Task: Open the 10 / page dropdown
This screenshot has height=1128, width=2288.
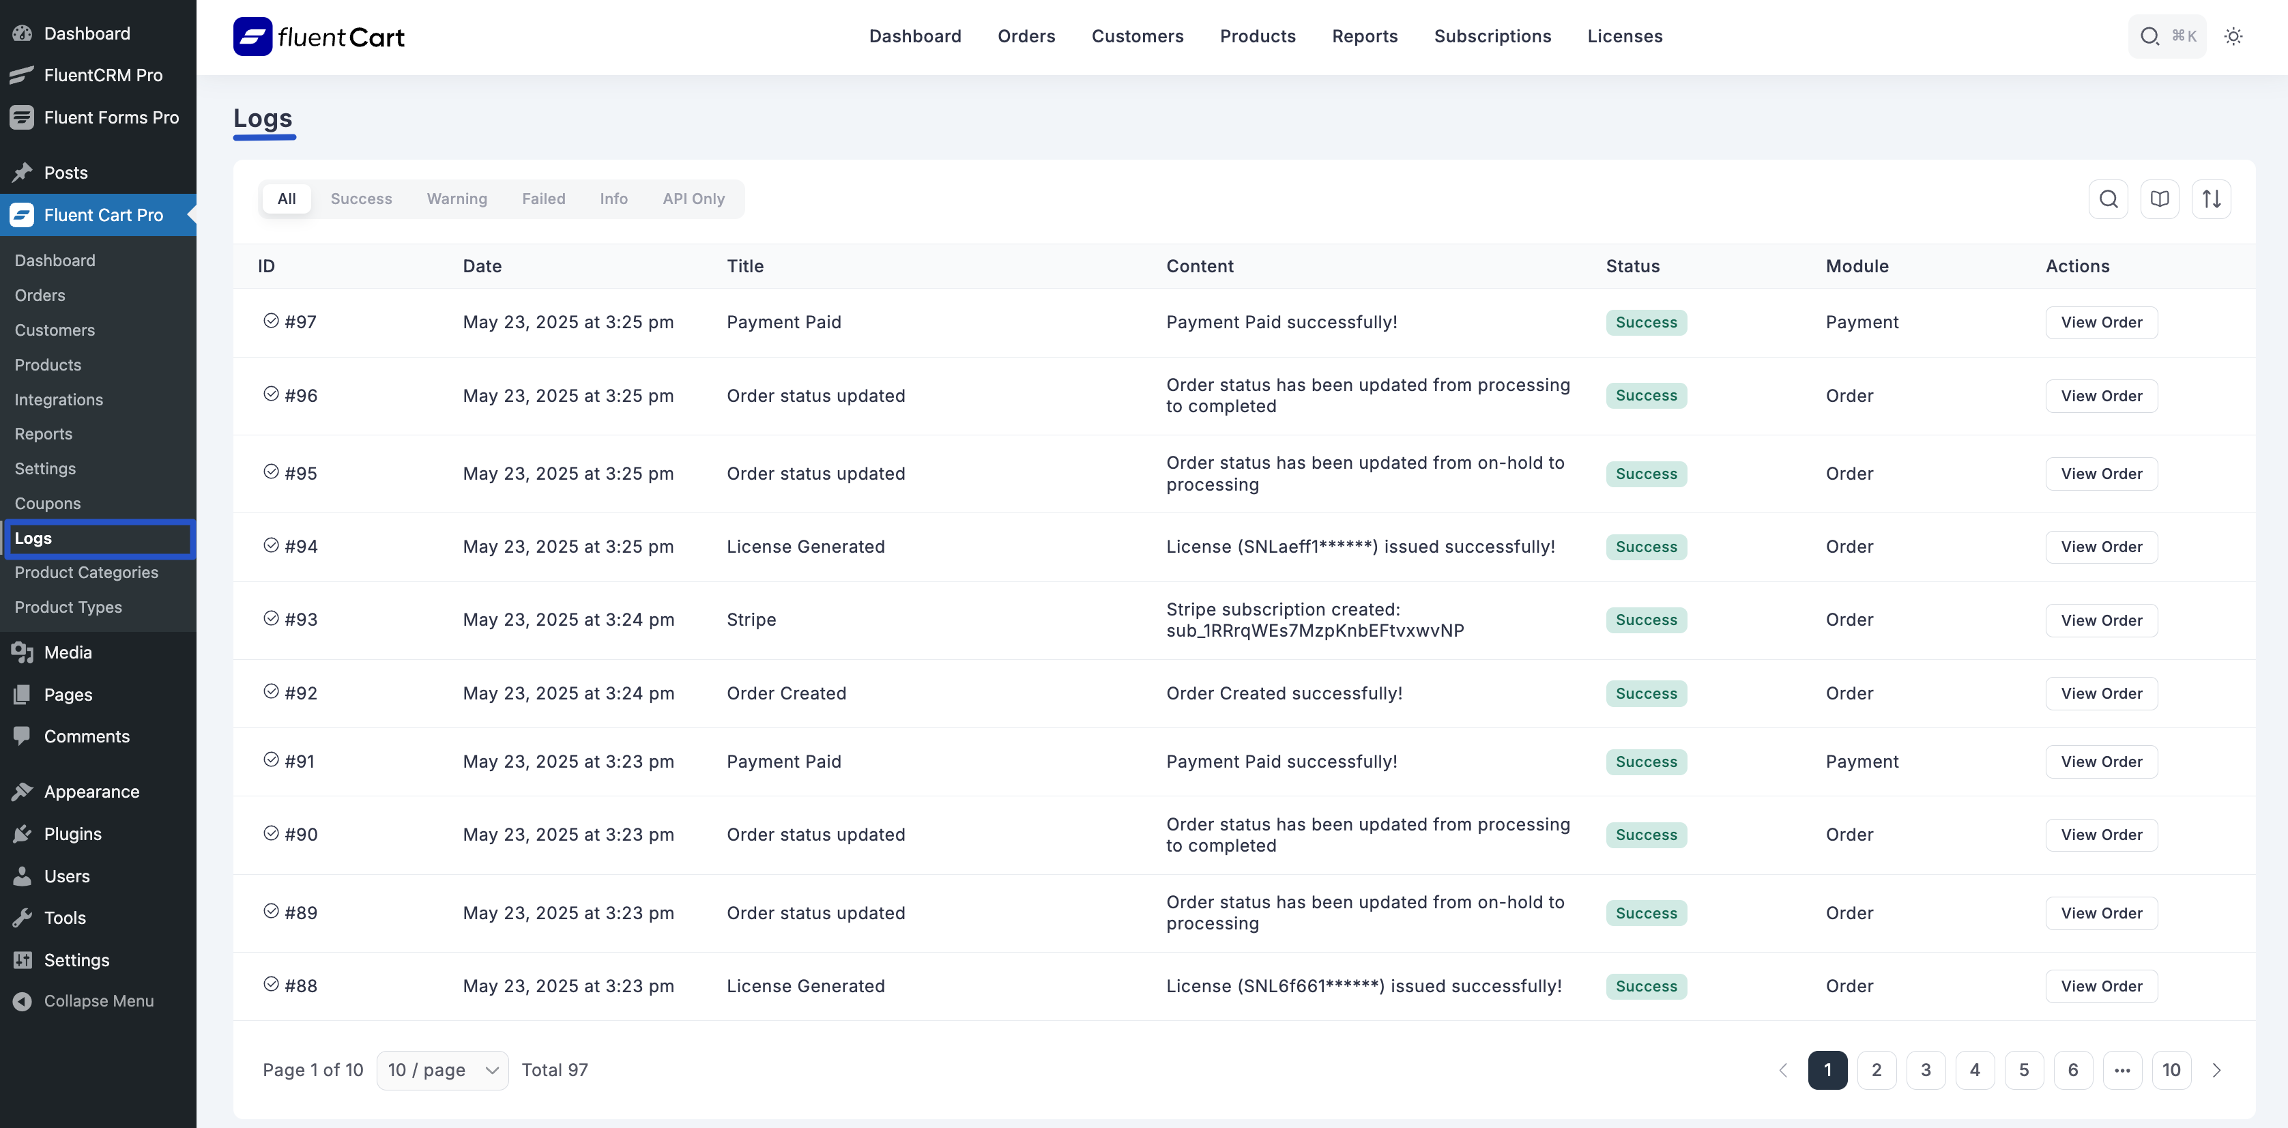Action: point(441,1070)
